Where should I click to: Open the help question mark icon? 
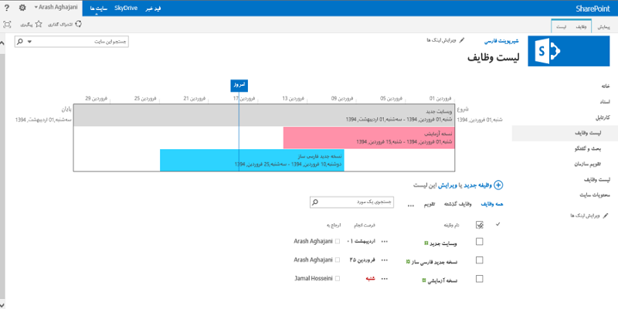(x=7, y=8)
